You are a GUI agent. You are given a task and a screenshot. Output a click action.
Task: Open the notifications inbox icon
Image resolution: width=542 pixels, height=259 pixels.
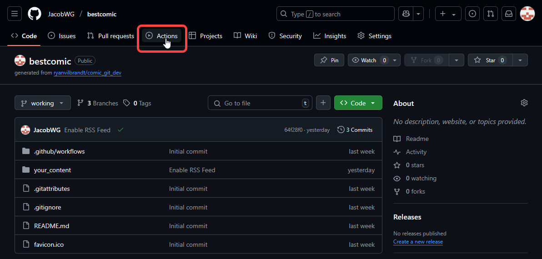click(509, 14)
